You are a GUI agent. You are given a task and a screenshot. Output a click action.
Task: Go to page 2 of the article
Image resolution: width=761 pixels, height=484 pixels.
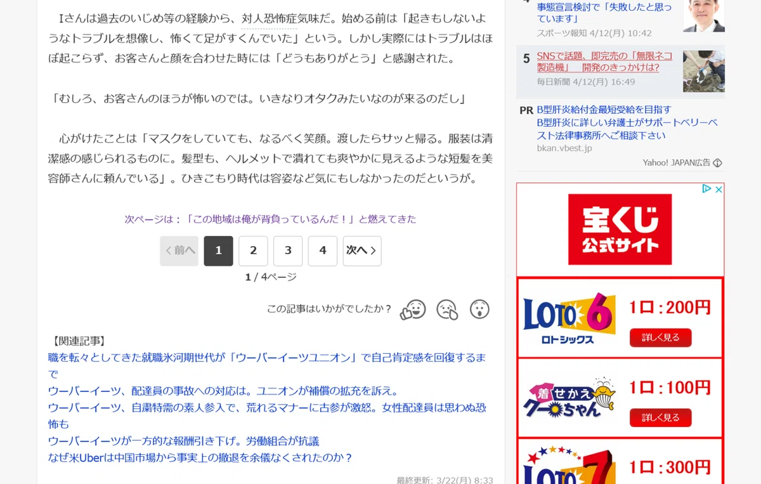pos(253,251)
